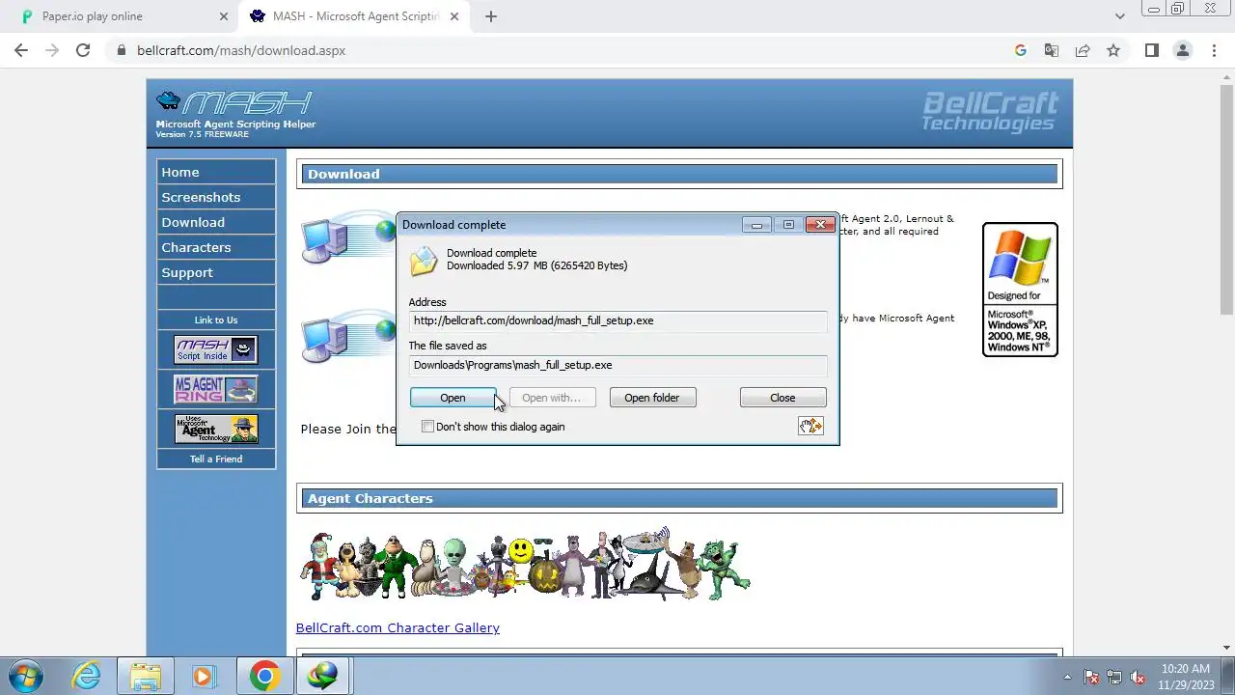Screen dimensions: 1235x695
Task: Click share page icon
Action: coord(1083,50)
